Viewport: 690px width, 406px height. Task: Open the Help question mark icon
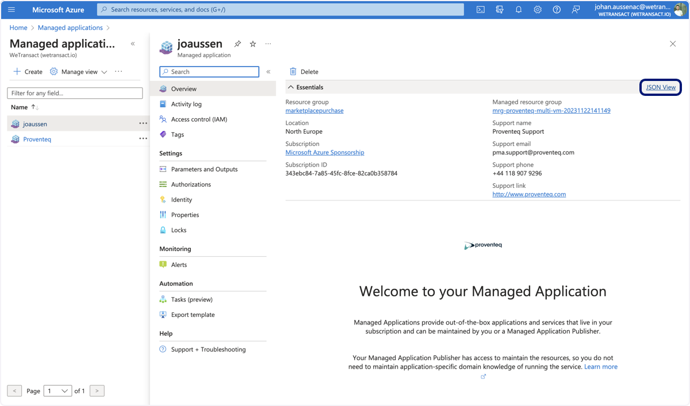tap(557, 10)
